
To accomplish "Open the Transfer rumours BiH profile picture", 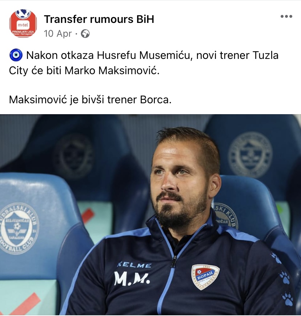I will (23, 24).
